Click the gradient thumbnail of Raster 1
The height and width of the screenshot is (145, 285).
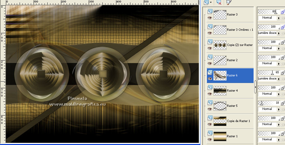tap(220, 137)
